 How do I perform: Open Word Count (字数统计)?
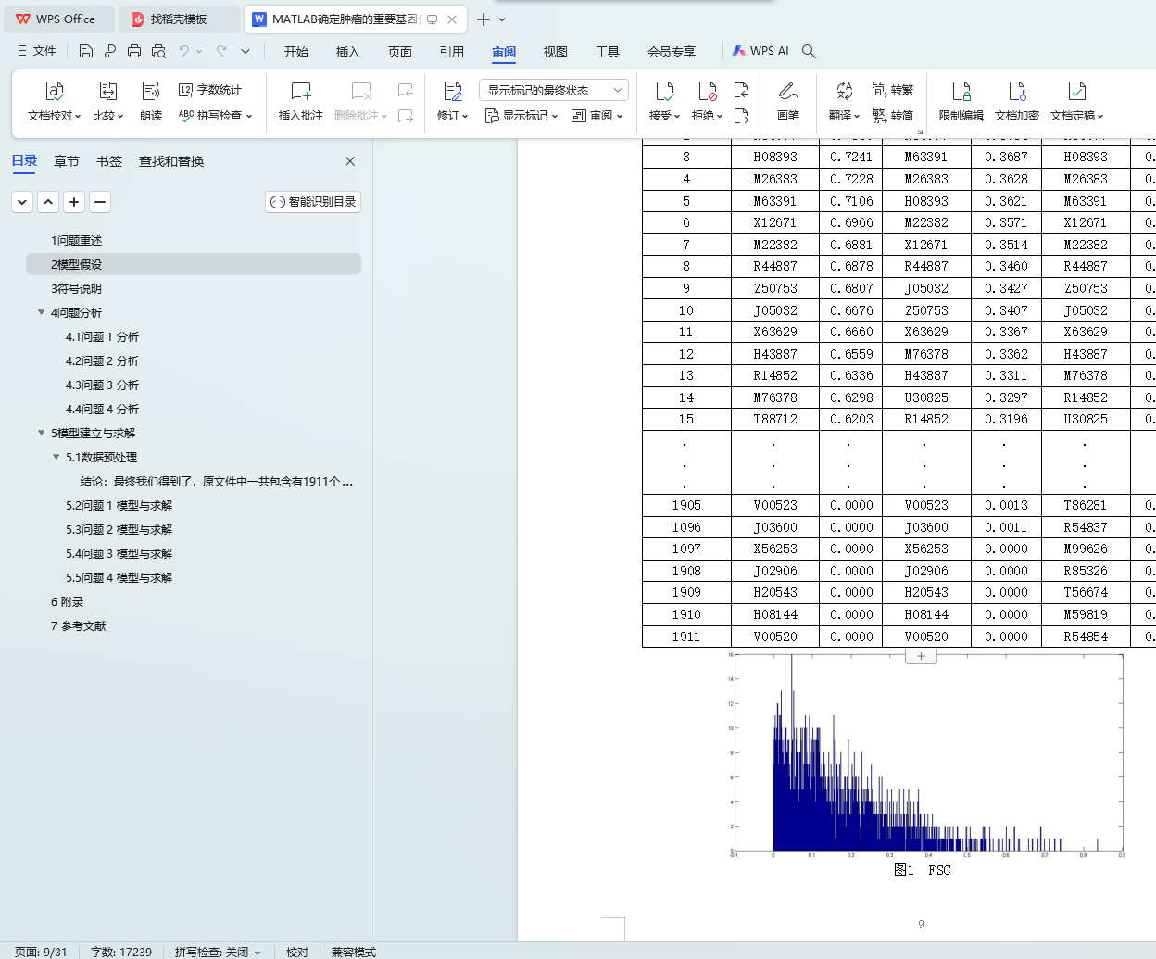pos(210,90)
